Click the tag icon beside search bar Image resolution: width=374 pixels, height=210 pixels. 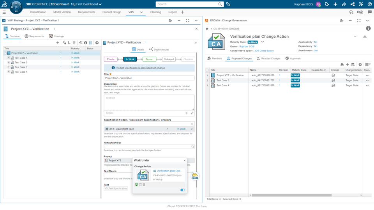click(x=228, y=4)
